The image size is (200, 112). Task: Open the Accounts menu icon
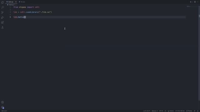tap(2, 102)
